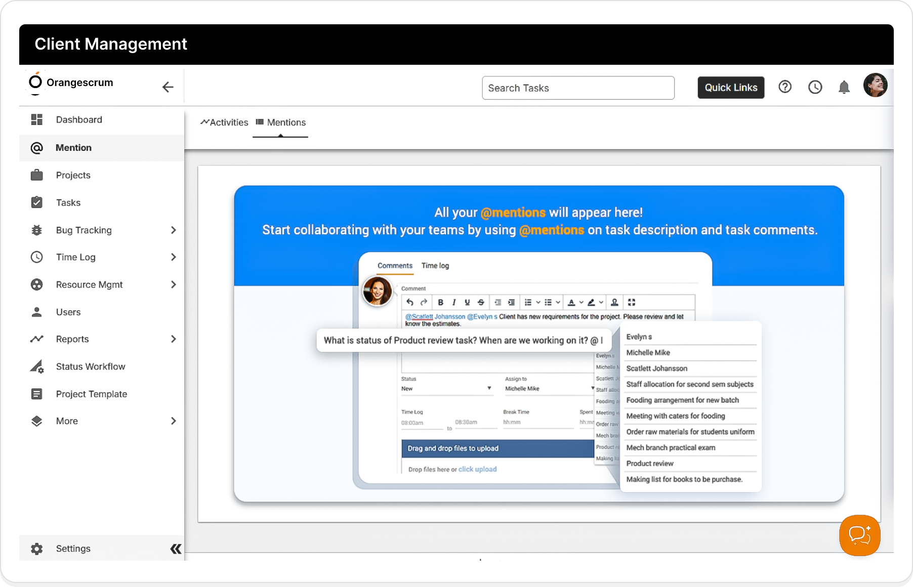Open the Dashboard grid icon
The image size is (913, 587).
pyautogui.click(x=36, y=119)
